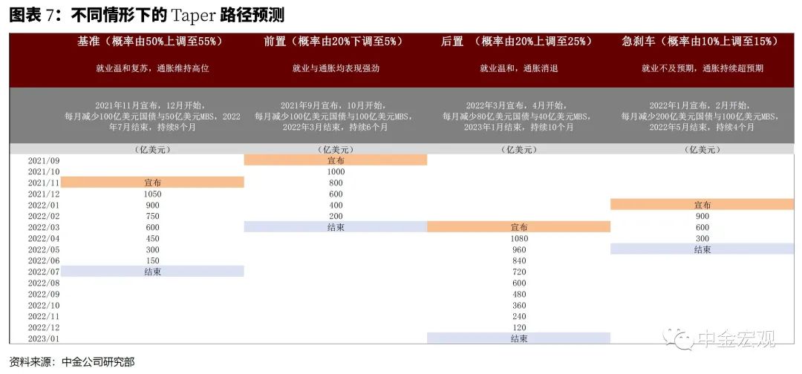Click the '(亿美元)' unit label under 急刹车

tap(702, 150)
